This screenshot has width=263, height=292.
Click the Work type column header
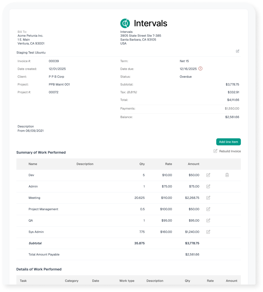127,281
